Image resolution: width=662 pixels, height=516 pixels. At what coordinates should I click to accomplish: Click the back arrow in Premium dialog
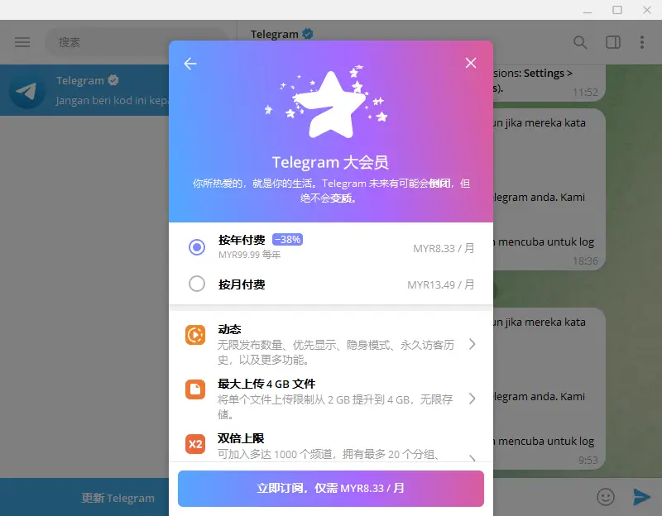[x=190, y=64]
